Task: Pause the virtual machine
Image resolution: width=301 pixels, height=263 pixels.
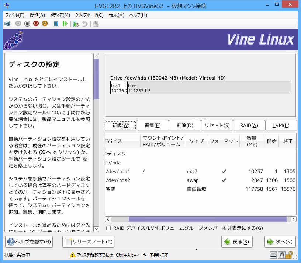Action: click(x=56, y=24)
